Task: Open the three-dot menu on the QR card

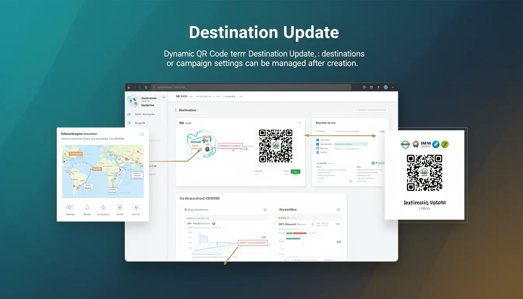Action: click(299, 123)
